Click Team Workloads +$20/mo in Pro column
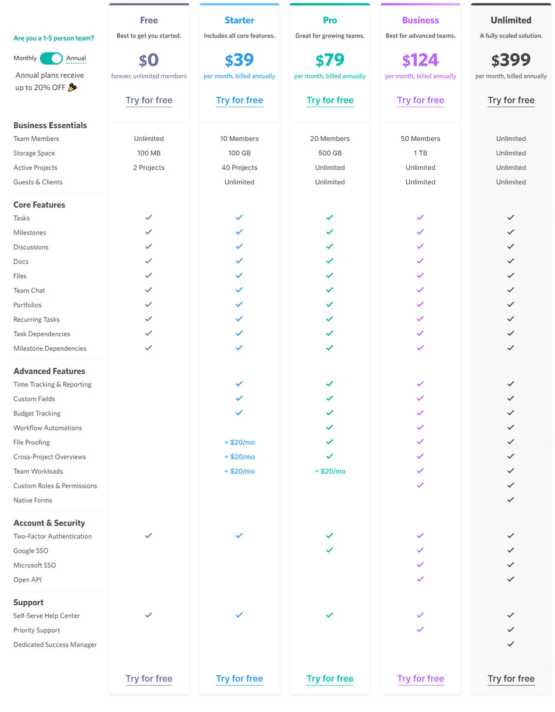The image size is (555, 712). pyautogui.click(x=330, y=471)
